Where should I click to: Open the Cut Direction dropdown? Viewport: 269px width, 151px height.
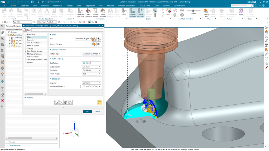tap(92, 67)
